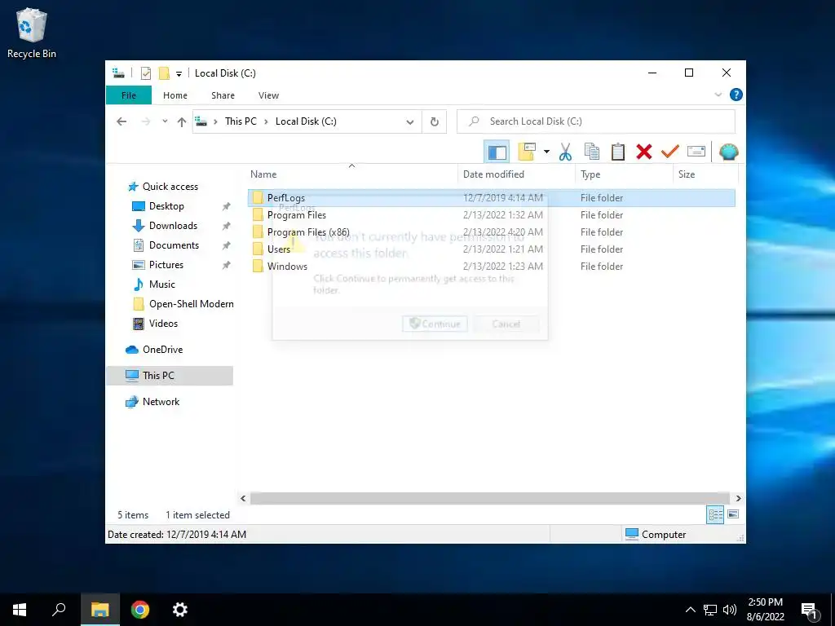Viewport: 835px width, 626px height.
Task: Click Local Disk (C:) in the address bar
Action: coord(306,121)
